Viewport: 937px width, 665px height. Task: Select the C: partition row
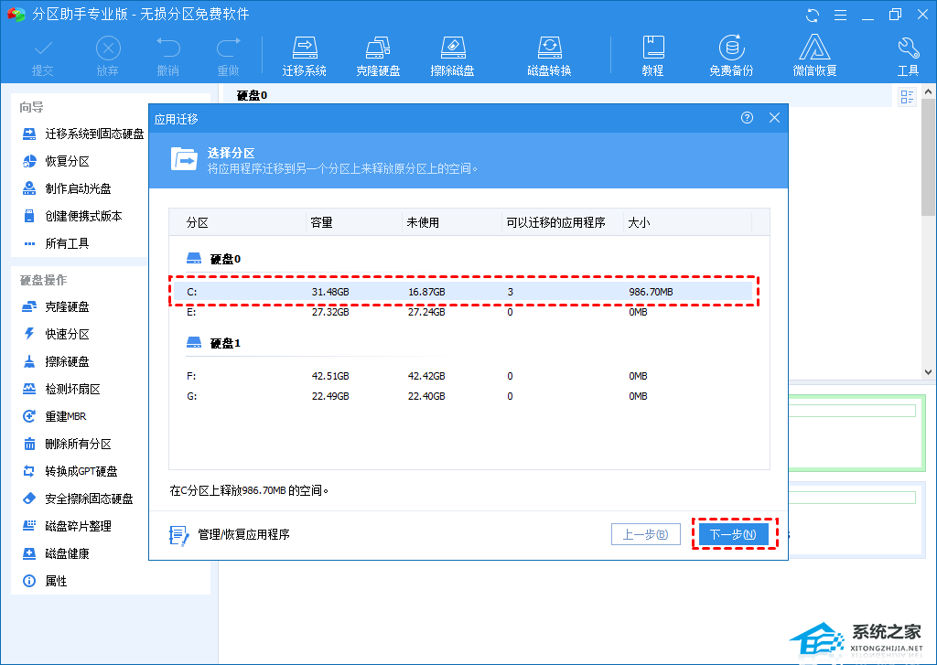click(x=461, y=292)
